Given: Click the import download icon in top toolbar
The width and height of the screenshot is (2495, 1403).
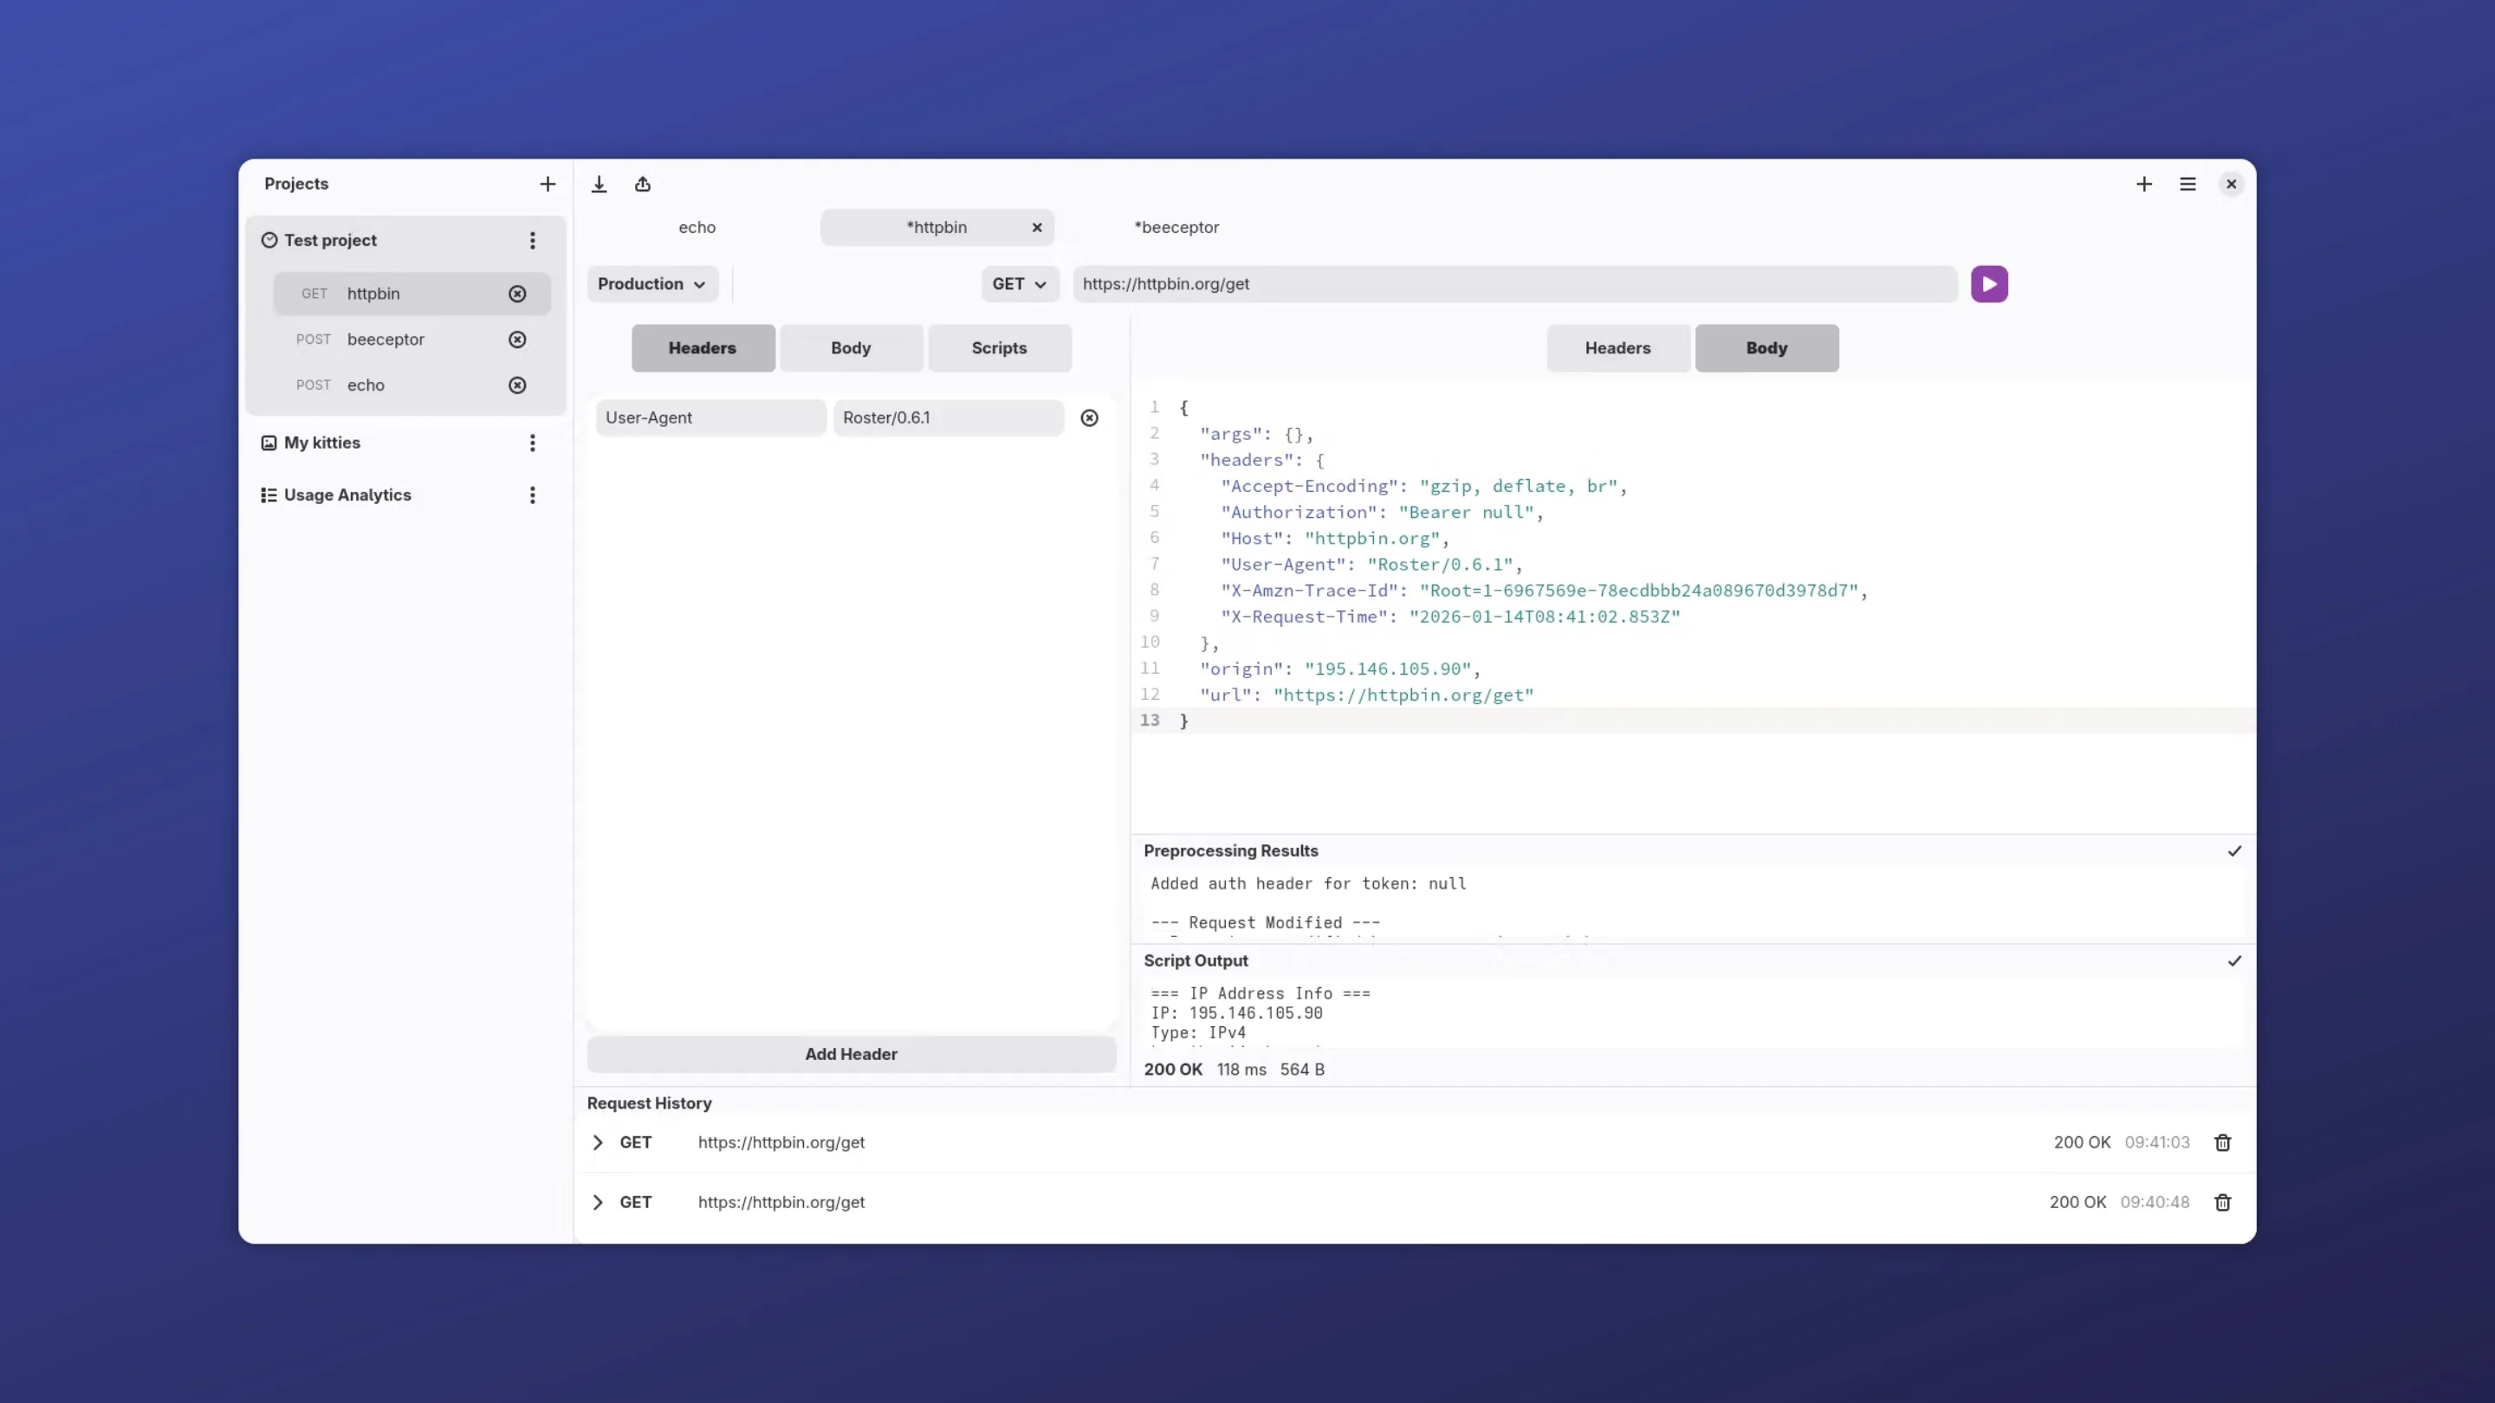Looking at the screenshot, I should (599, 184).
